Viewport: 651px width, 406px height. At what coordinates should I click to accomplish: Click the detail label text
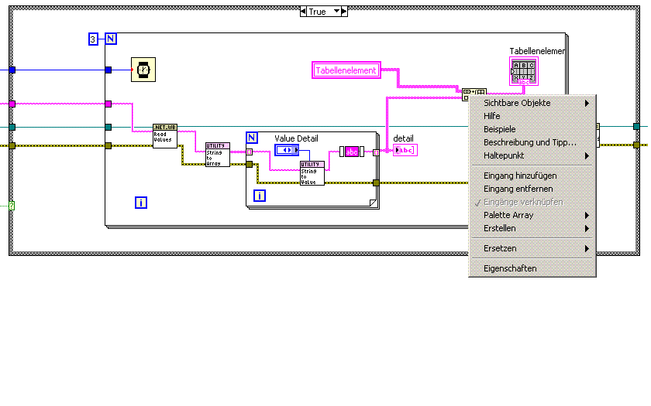tap(403, 138)
